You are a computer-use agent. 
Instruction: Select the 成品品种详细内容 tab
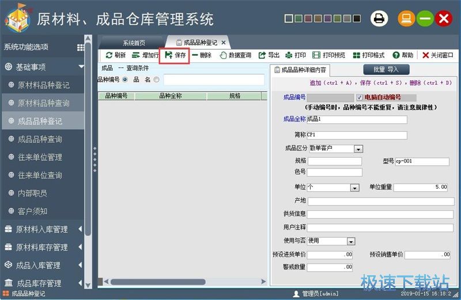coord(300,70)
